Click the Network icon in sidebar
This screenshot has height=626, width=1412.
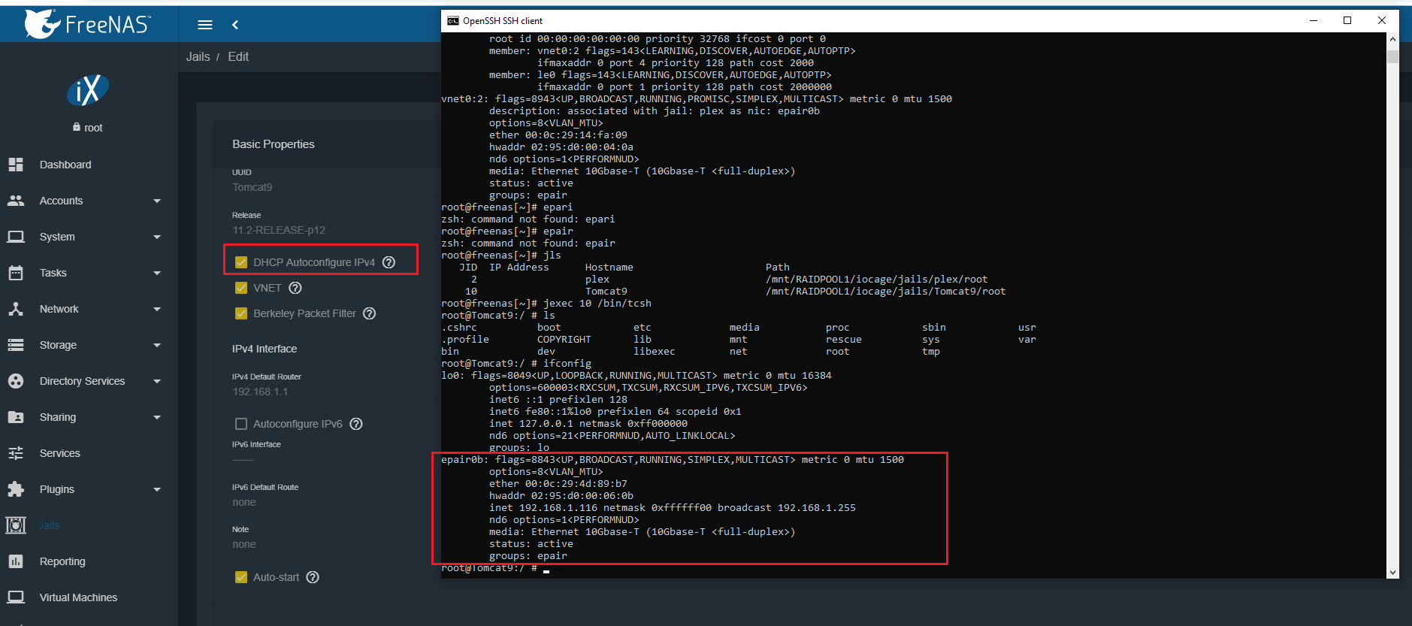pyautogui.click(x=16, y=309)
